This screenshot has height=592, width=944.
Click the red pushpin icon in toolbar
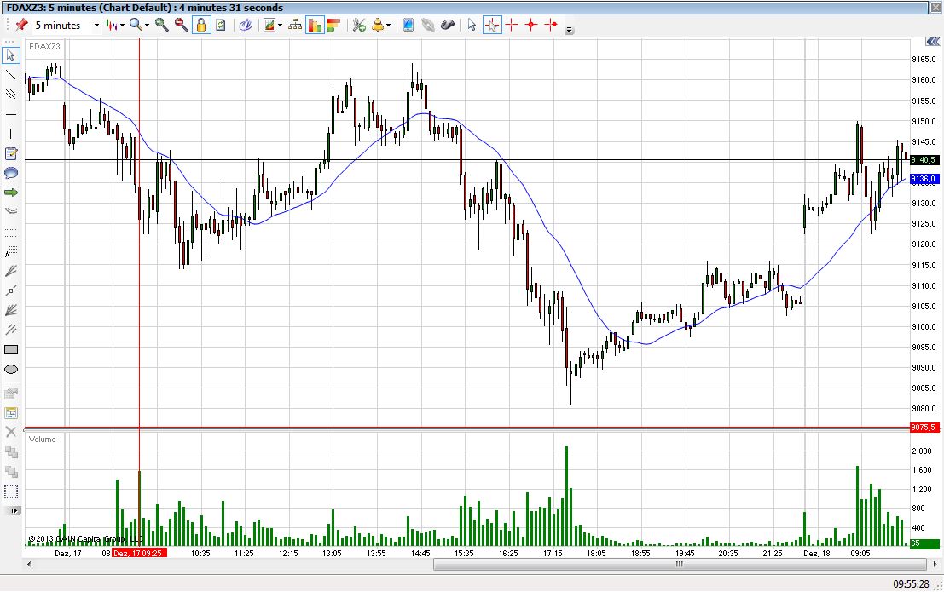click(x=21, y=25)
